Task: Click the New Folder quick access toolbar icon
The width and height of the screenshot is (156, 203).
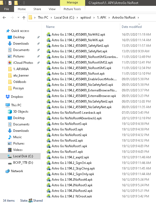Action: 16,3
